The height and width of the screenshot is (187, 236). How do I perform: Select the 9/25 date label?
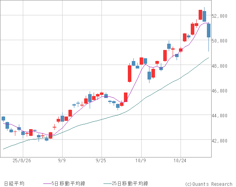point(101,161)
